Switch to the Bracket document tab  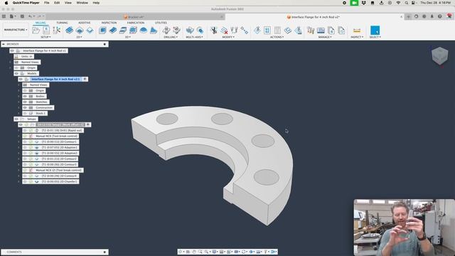point(136,17)
